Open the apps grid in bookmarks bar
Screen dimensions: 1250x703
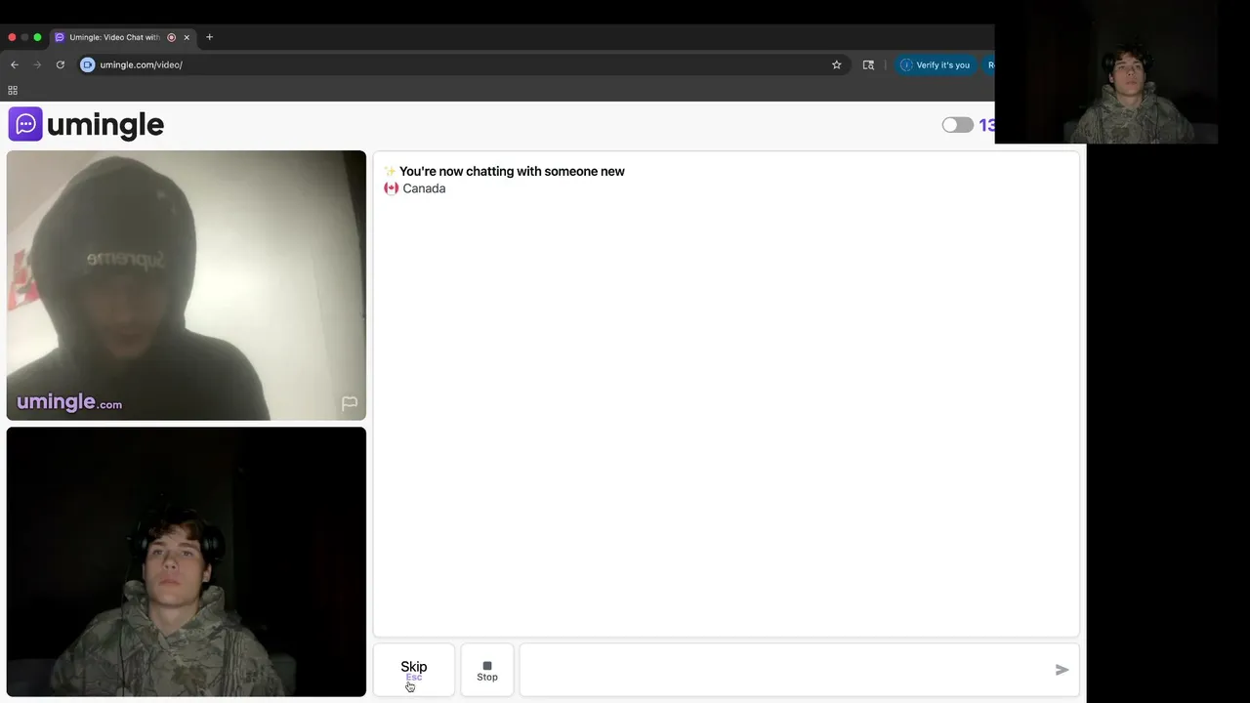(13, 90)
